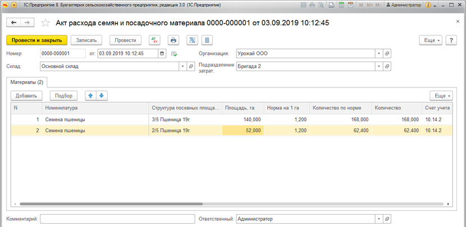
Task: Expand the Организация dropdown arrow
Action: [x=379, y=54]
